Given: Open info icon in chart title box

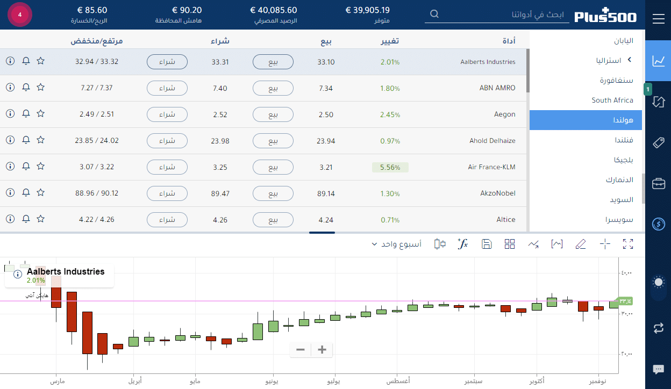Looking at the screenshot, I should click(x=18, y=275).
